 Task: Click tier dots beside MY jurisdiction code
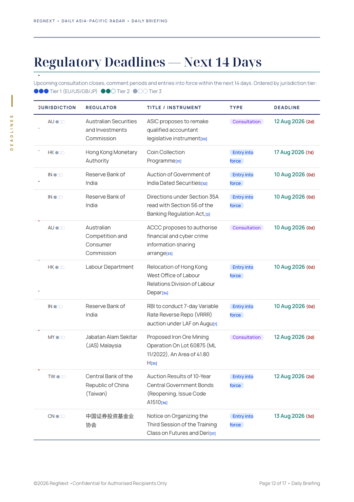coord(60,337)
